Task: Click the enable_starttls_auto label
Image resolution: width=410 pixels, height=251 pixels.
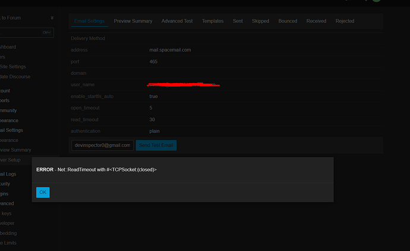Action: tap(92, 96)
